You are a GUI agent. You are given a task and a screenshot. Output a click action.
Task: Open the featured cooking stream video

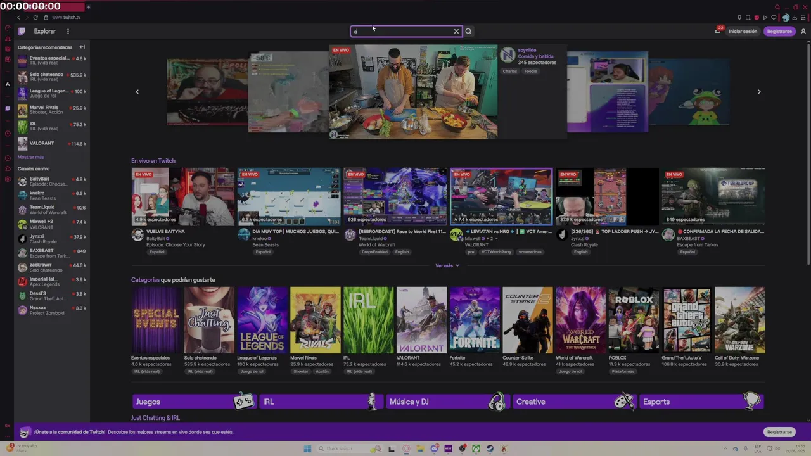(x=413, y=92)
